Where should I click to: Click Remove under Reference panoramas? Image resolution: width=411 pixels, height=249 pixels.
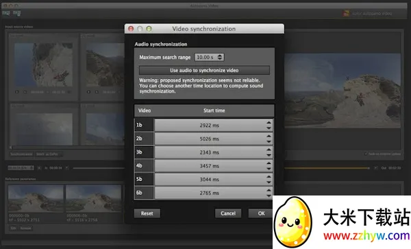26,228
